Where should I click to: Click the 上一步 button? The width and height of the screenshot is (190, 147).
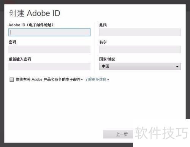[x=118, y=134]
